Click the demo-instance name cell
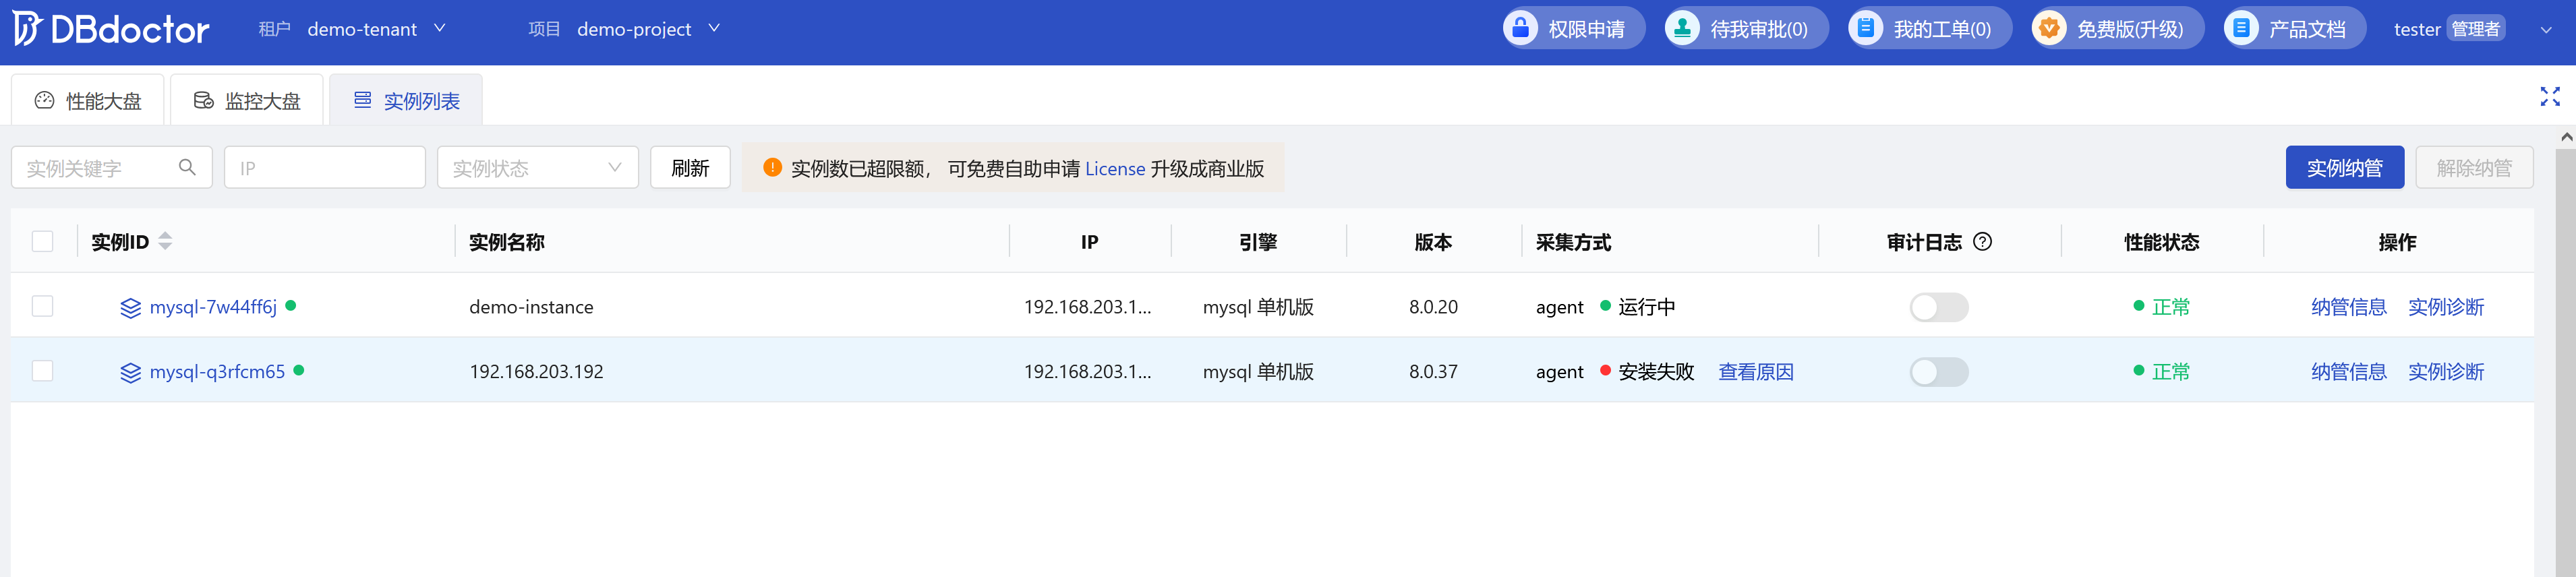Image resolution: width=2576 pixels, height=577 pixels. 531,307
